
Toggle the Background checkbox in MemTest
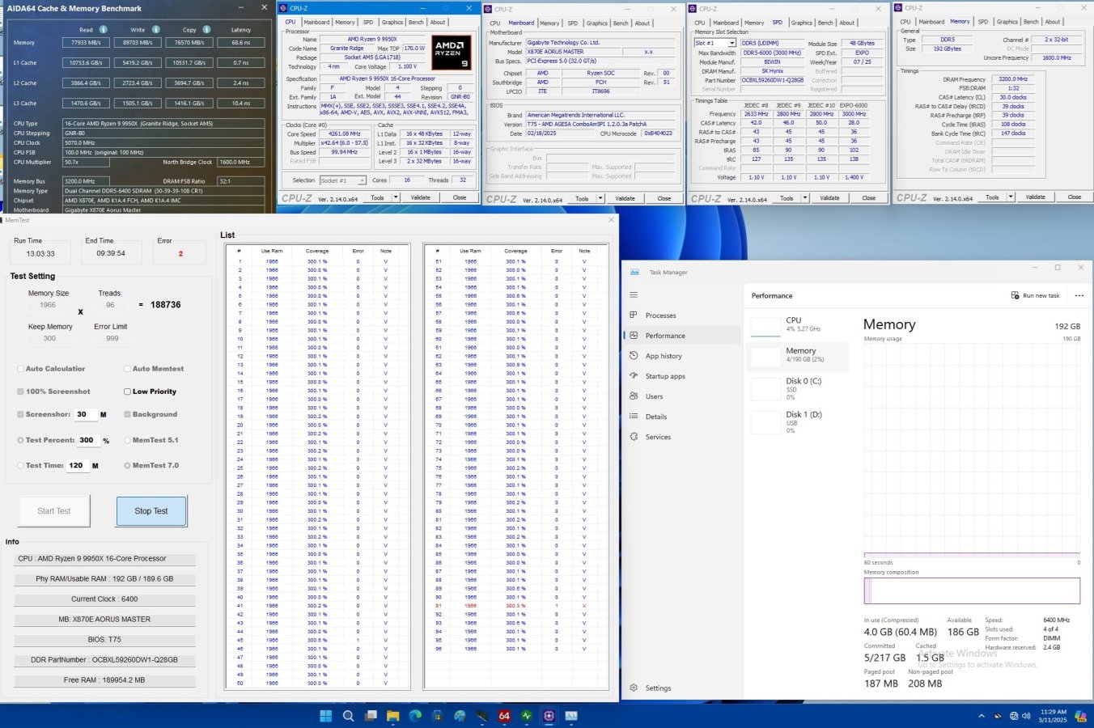(127, 414)
